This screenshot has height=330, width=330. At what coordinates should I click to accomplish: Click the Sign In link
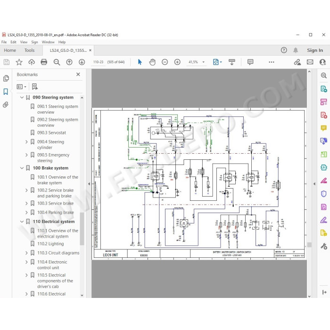click(315, 50)
